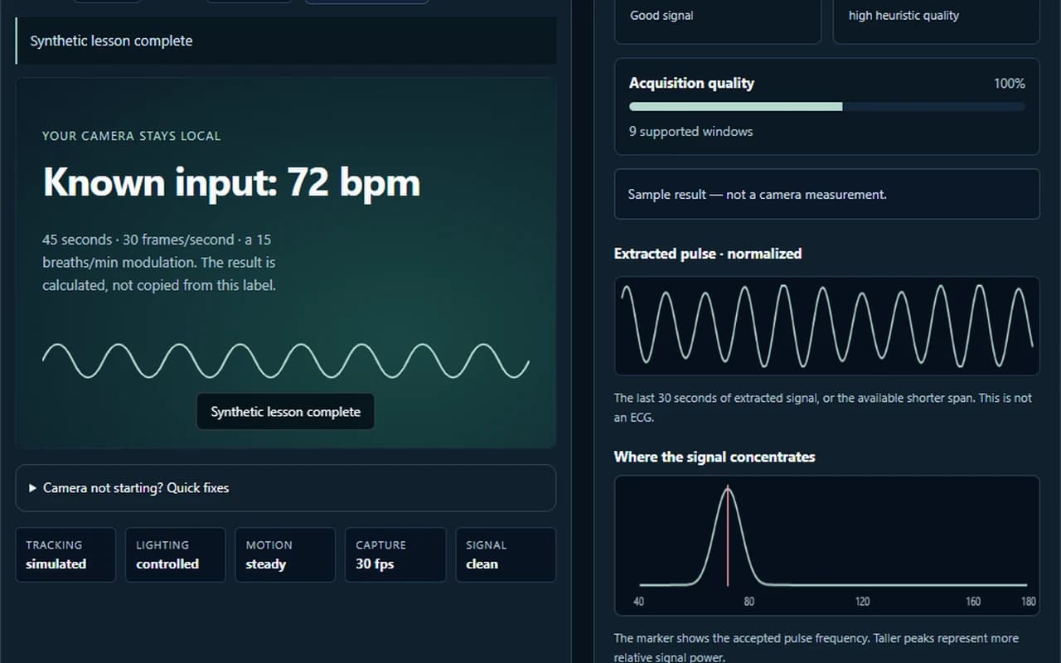This screenshot has height=663, width=1061.
Task: Click the Known input: 72 bpm heading
Action: click(x=231, y=182)
